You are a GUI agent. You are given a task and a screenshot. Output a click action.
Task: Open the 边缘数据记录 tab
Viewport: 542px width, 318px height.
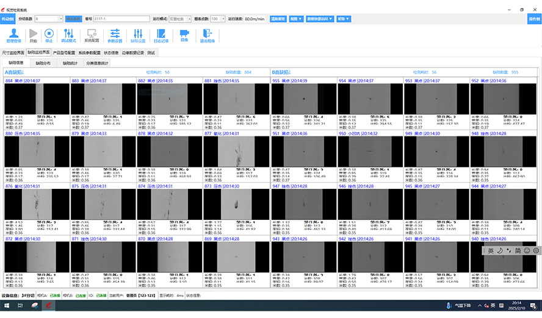[132, 53]
